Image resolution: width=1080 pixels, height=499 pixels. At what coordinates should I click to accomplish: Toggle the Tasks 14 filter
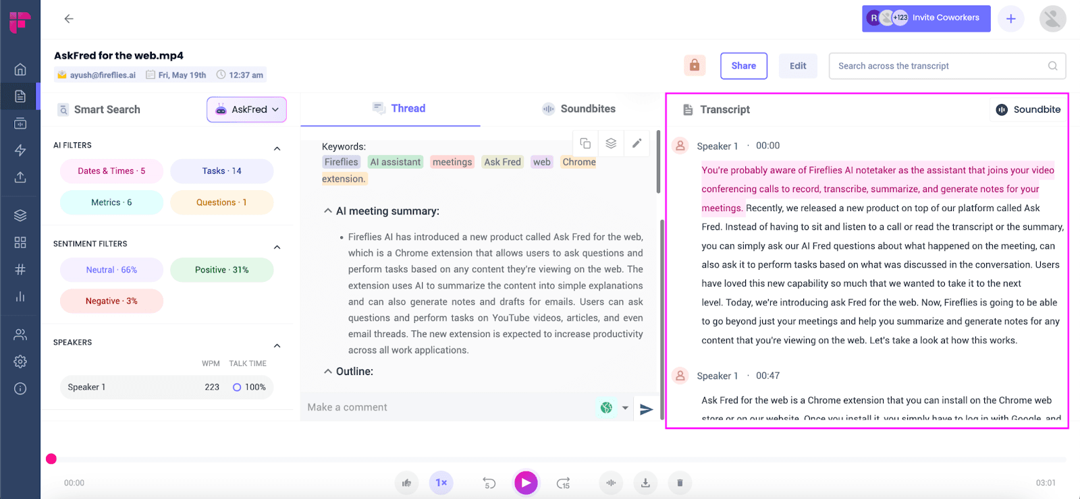click(x=221, y=171)
